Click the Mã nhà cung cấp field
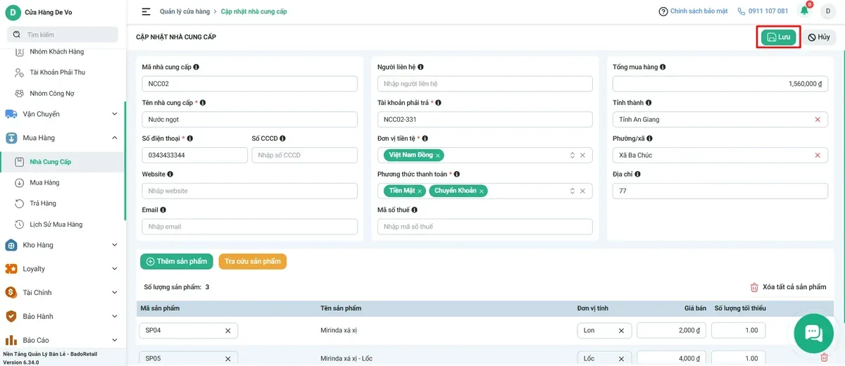Viewport: 845px width, 366px height. (x=249, y=84)
